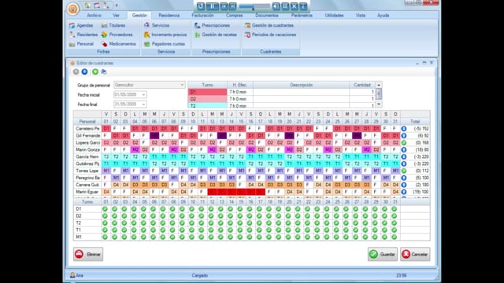Open the Titulares records

click(113, 25)
